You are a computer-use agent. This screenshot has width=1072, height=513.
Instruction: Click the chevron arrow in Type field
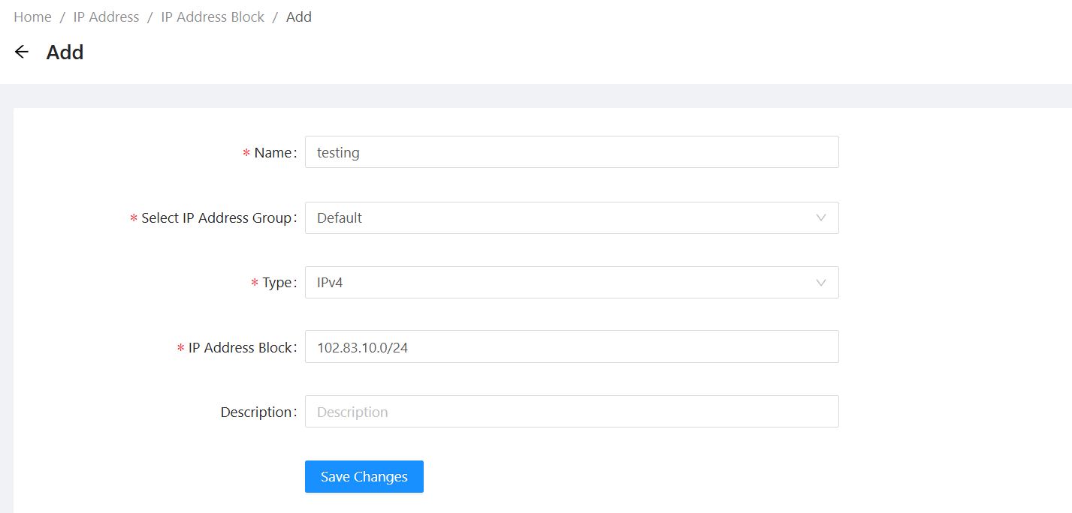pyautogui.click(x=821, y=283)
